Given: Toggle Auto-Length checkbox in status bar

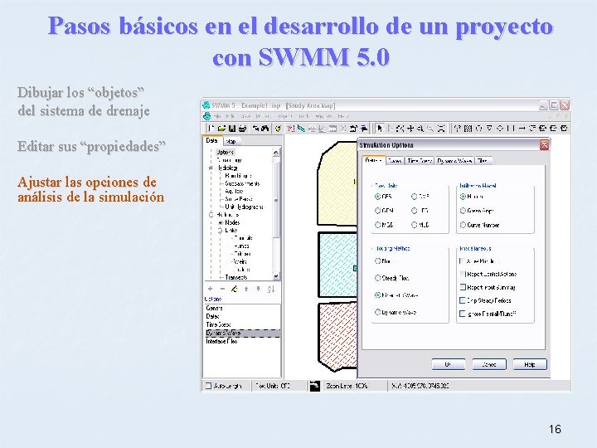Looking at the screenshot, I should 208,386.
